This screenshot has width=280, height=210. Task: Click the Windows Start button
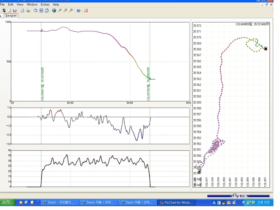7,202
